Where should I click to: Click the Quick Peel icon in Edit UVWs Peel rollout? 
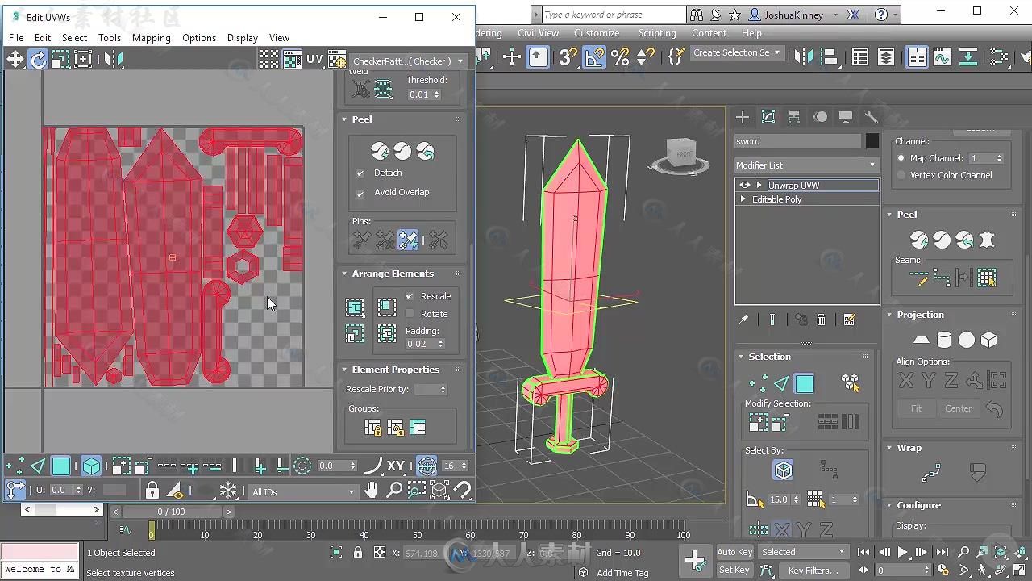pos(380,151)
